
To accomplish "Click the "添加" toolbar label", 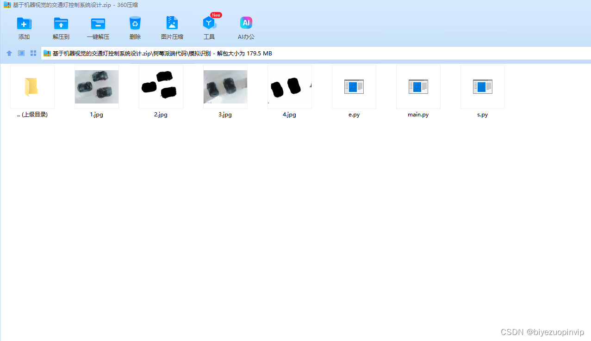I will (24, 37).
